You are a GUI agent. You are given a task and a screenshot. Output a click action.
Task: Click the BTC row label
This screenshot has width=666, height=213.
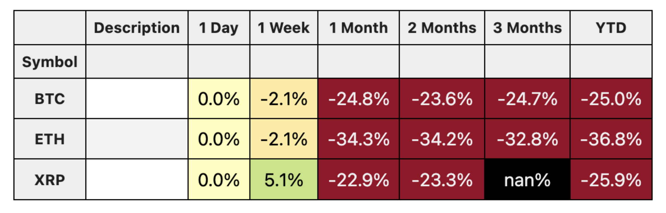tap(50, 99)
